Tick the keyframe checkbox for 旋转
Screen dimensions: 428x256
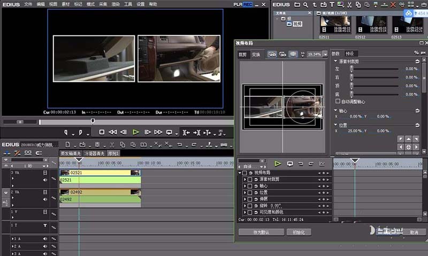point(250,206)
